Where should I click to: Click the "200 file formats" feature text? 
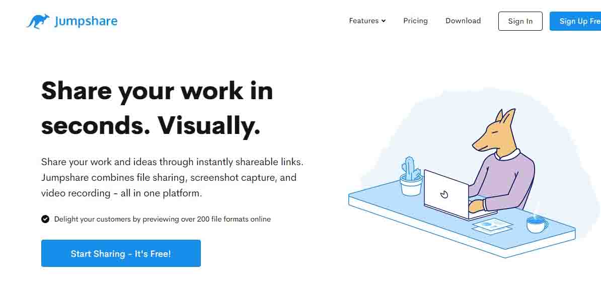pyautogui.click(x=162, y=219)
